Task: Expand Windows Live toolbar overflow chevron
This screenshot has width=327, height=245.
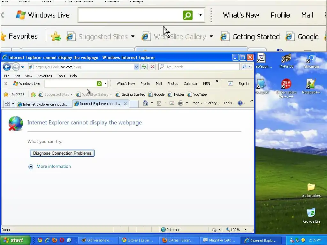Action: pos(217,81)
